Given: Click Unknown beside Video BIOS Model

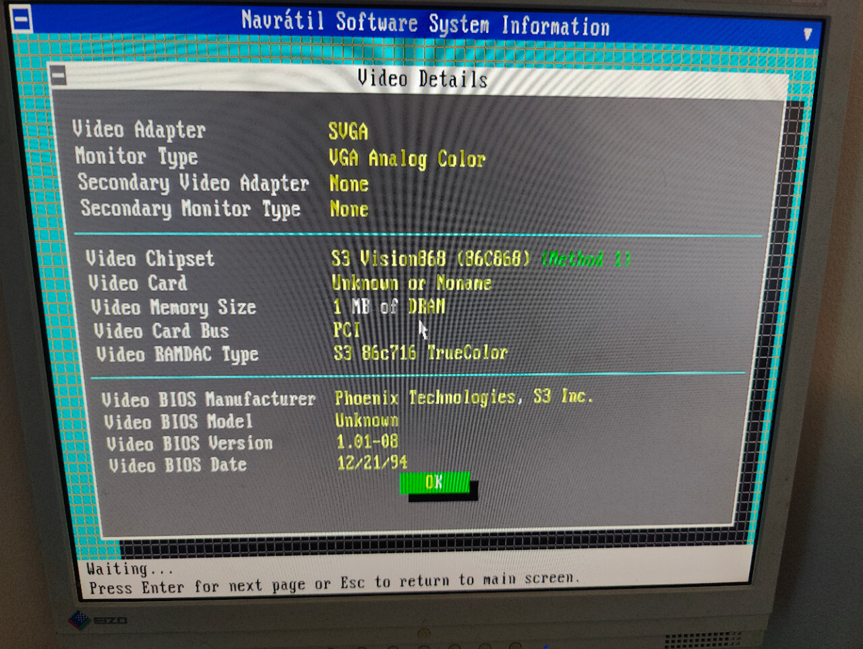Looking at the screenshot, I should click(367, 420).
